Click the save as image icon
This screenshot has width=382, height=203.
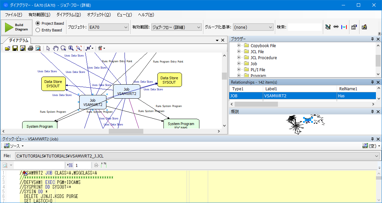[22, 48]
